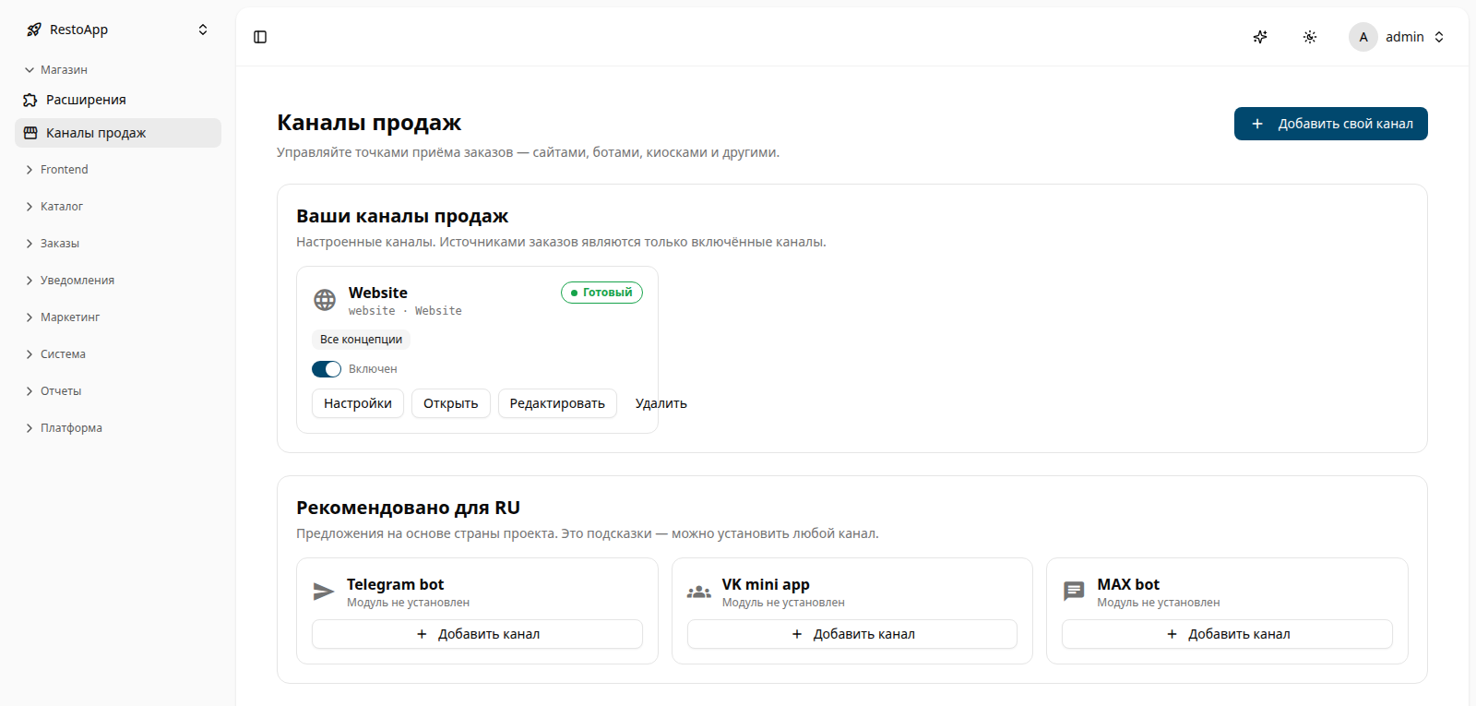Viewport: 1476px width, 706px height.
Task: Expand the Уведомления section
Action: pos(118,281)
